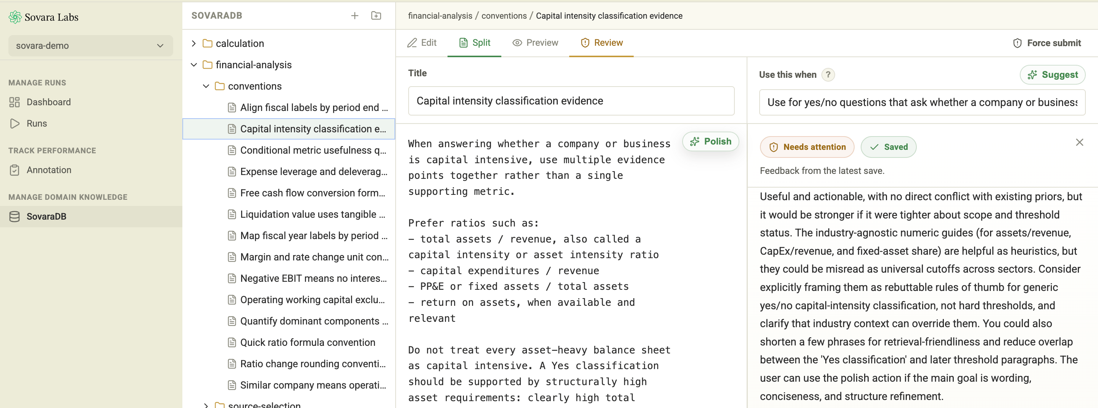Click the Force submit button
1098x408 pixels.
[x=1047, y=43]
